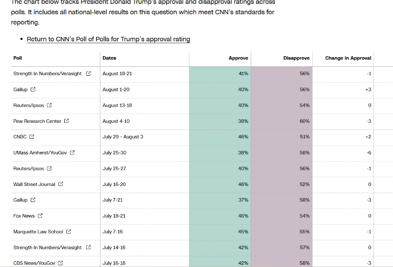
Task: Click the Dates column header
Action: (x=109, y=58)
